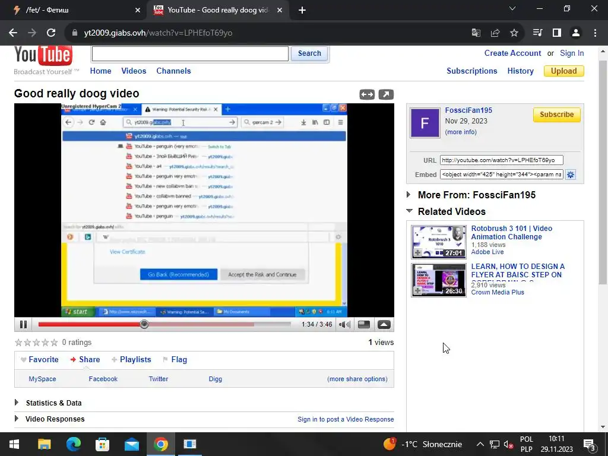Click the yellow Upload button
The image size is (608, 456).
click(x=564, y=71)
